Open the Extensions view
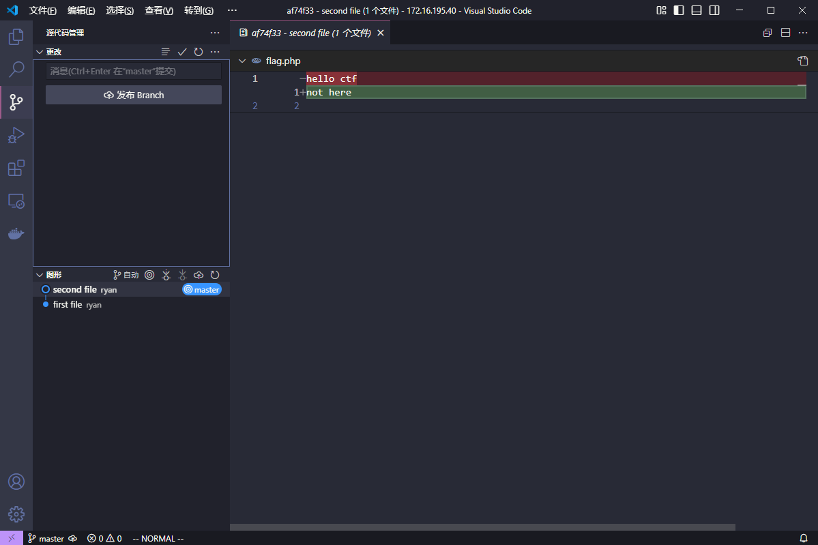The image size is (818, 545). click(16, 168)
